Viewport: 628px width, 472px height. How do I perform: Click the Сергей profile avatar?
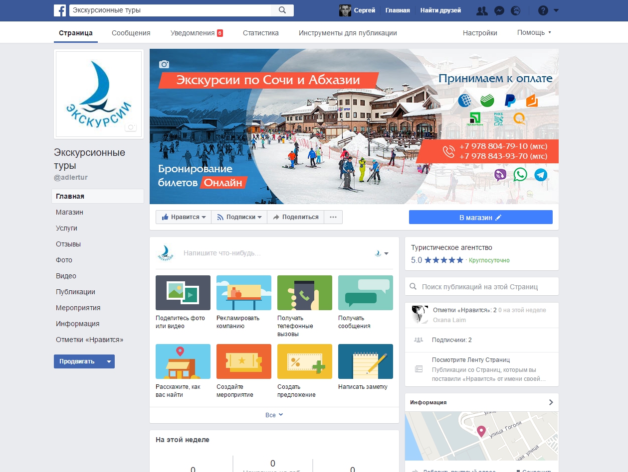[x=345, y=10]
